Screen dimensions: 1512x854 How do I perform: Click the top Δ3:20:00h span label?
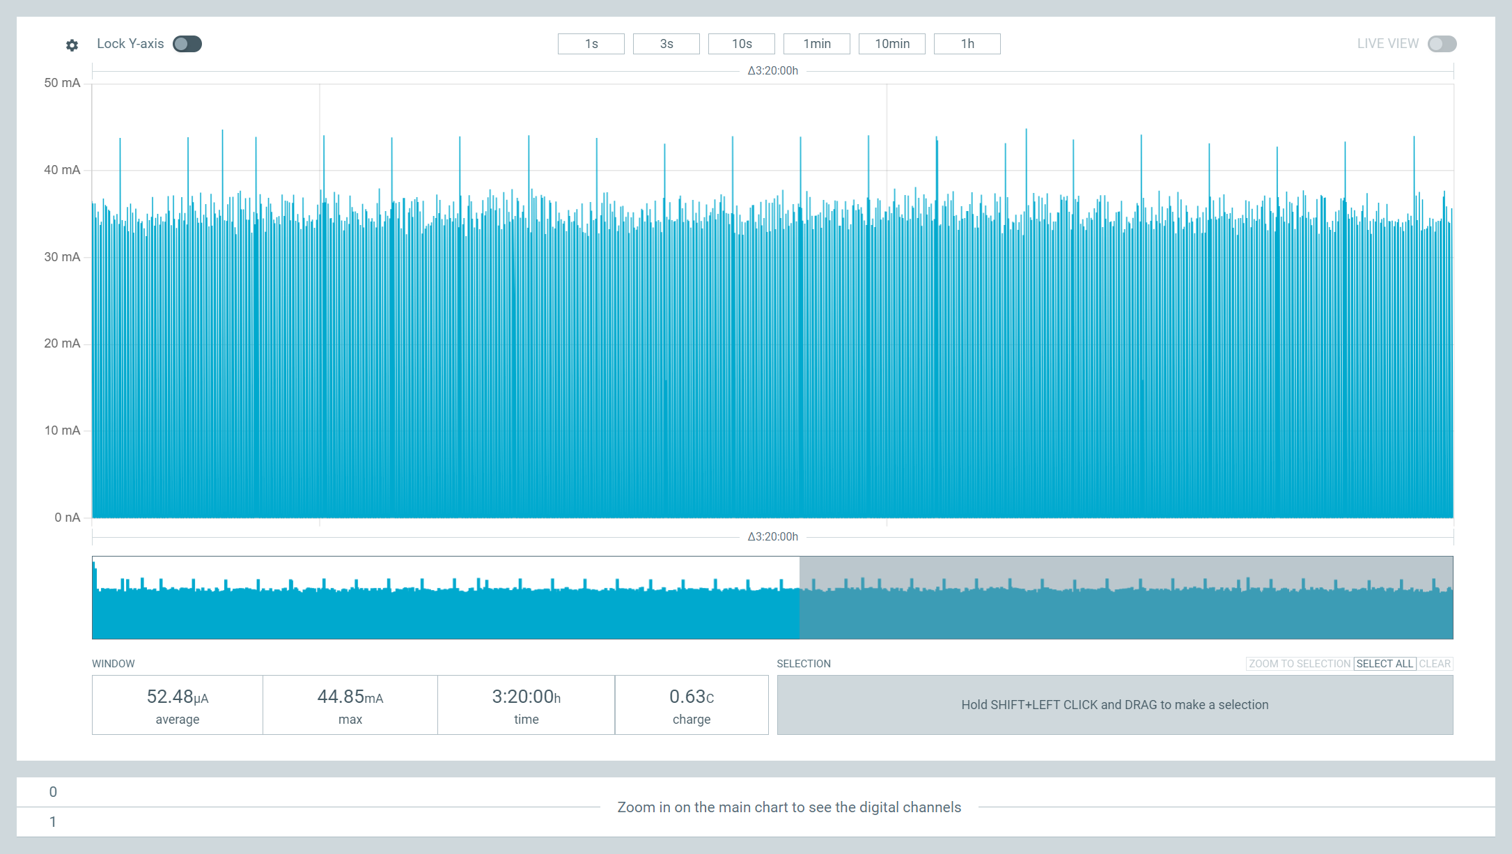point(773,71)
